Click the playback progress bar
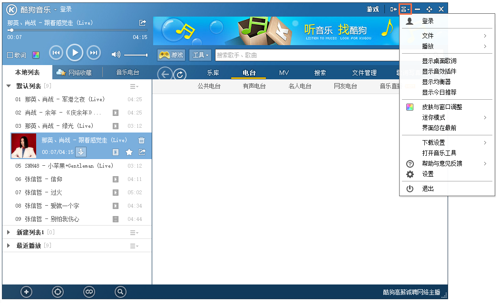This screenshot has height=303, width=499. [x=78, y=30]
